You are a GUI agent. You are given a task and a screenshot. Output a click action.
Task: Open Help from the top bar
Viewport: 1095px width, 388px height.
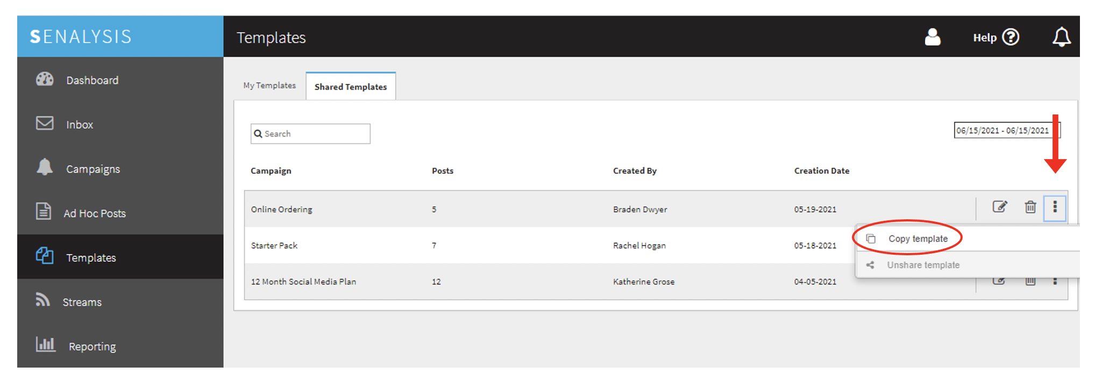996,37
